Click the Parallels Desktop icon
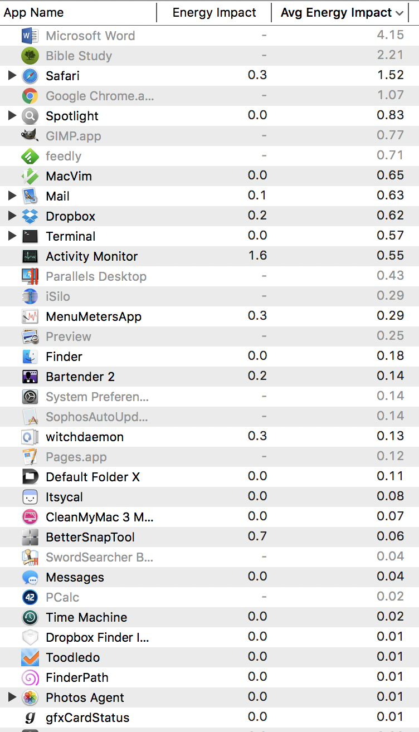The image size is (419, 732). [30, 277]
